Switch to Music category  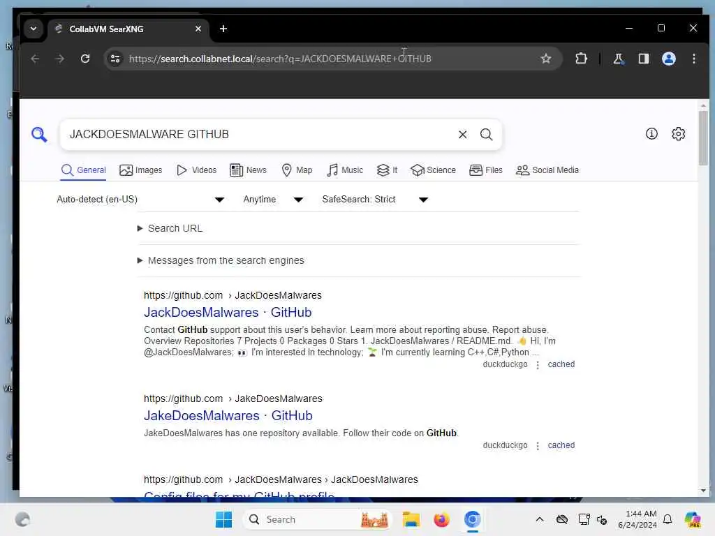coord(345,170)
